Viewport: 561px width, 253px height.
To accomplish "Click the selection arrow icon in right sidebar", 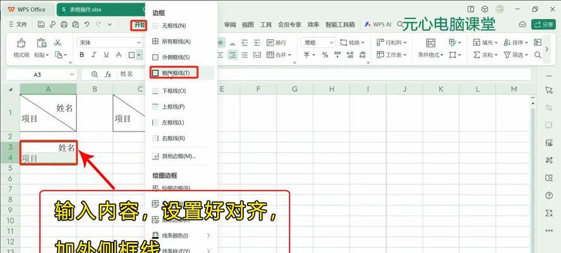I will coord(549,90).
